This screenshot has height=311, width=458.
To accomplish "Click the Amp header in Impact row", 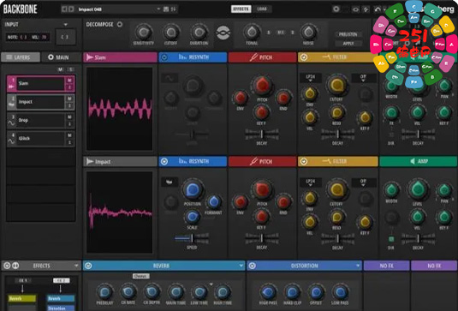I will [x=419, y=161].
